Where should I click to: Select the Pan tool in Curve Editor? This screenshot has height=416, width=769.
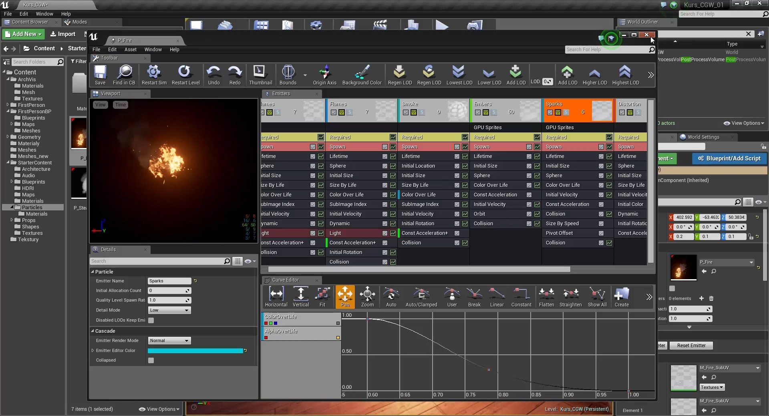coord(344,296)
